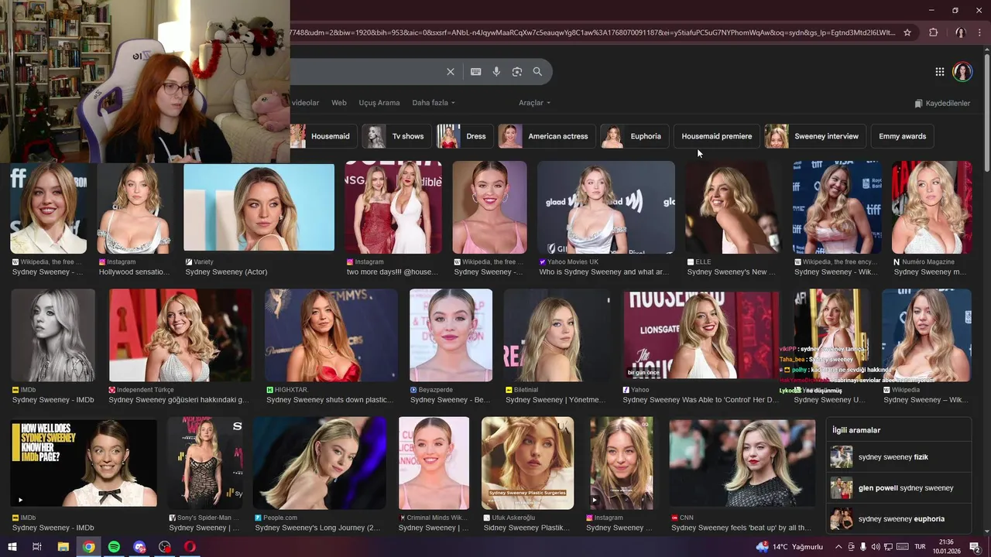
Task: Open Kaydedilenler saved items
Action: tap(942, 103)
